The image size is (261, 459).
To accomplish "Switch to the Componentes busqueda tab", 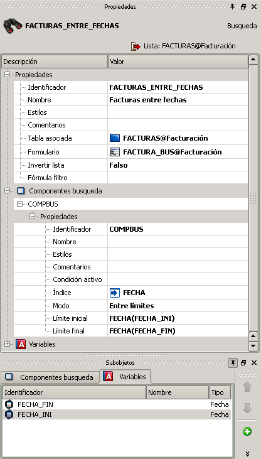I will tap(50, 377).
